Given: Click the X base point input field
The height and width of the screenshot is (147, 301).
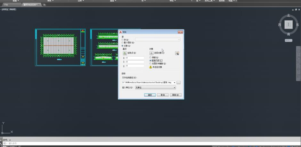Looking at the screenshot, I should tap(135, 58).
